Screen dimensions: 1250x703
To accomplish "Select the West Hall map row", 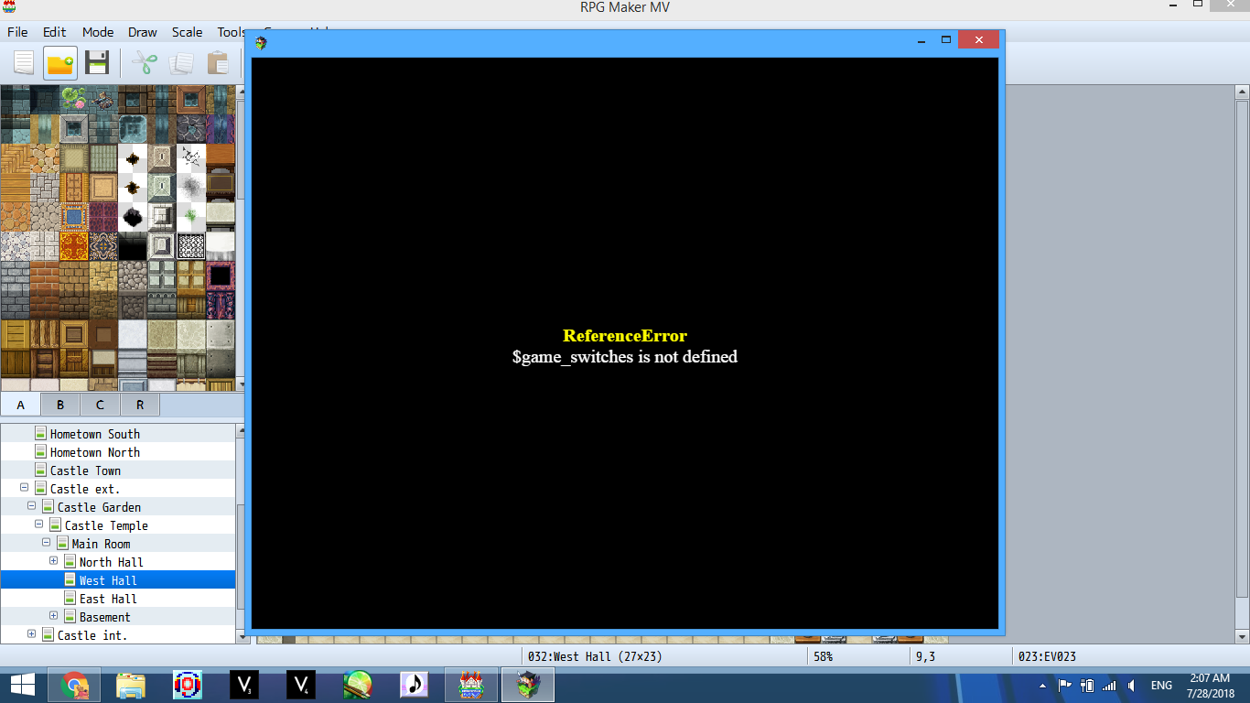I will (x=118, y=580).
